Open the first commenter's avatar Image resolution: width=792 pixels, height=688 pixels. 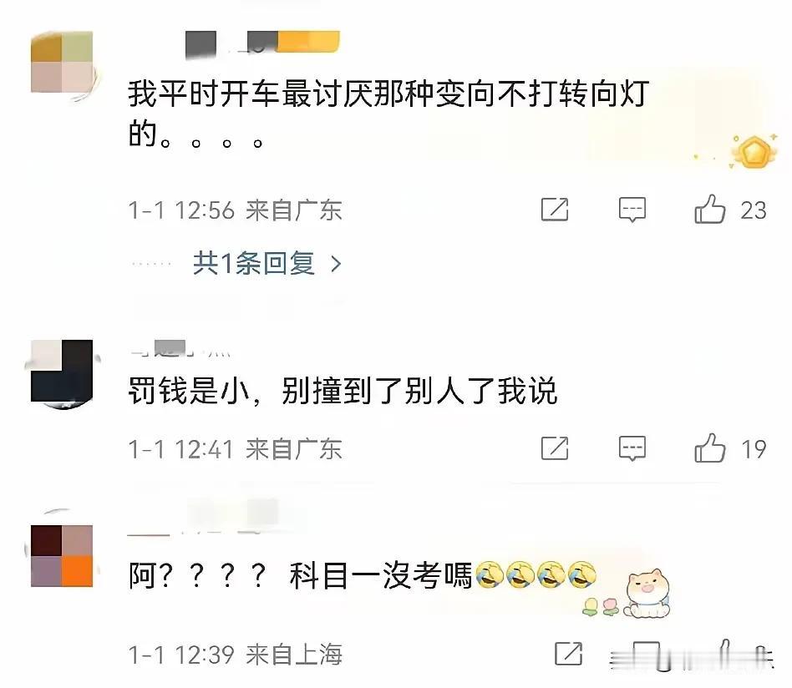[62, 62]
